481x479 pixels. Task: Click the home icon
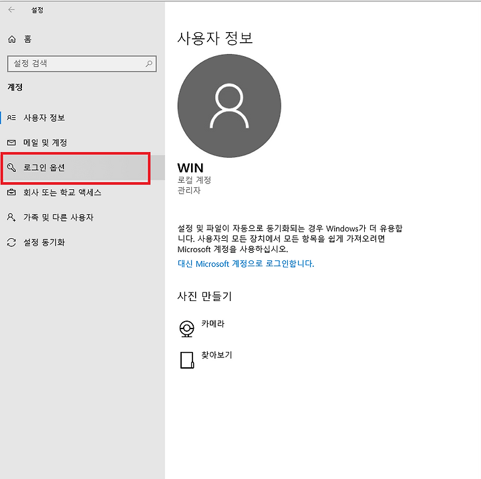[11, 39]
